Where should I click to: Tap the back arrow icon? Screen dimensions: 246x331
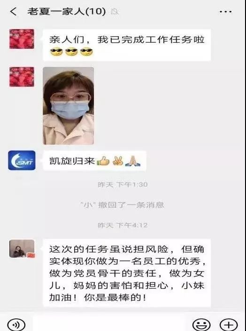(13, 11)
